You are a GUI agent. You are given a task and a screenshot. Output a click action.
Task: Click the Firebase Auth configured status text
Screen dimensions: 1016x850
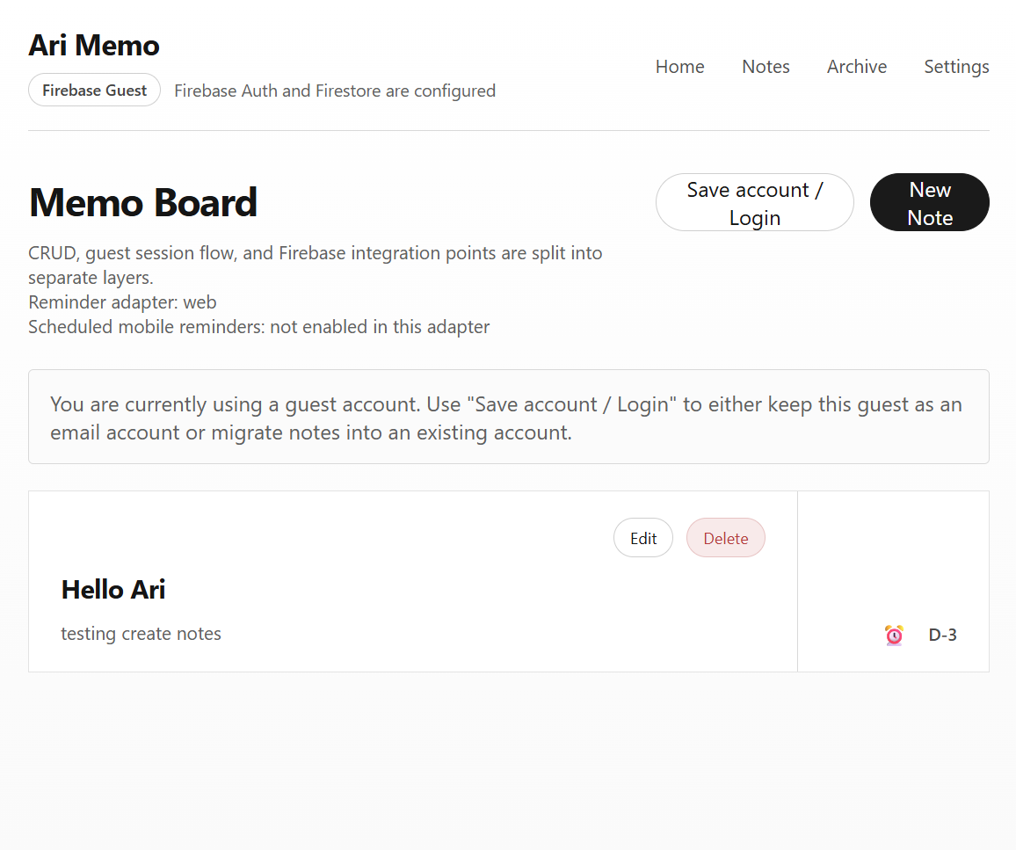point(335,91)
